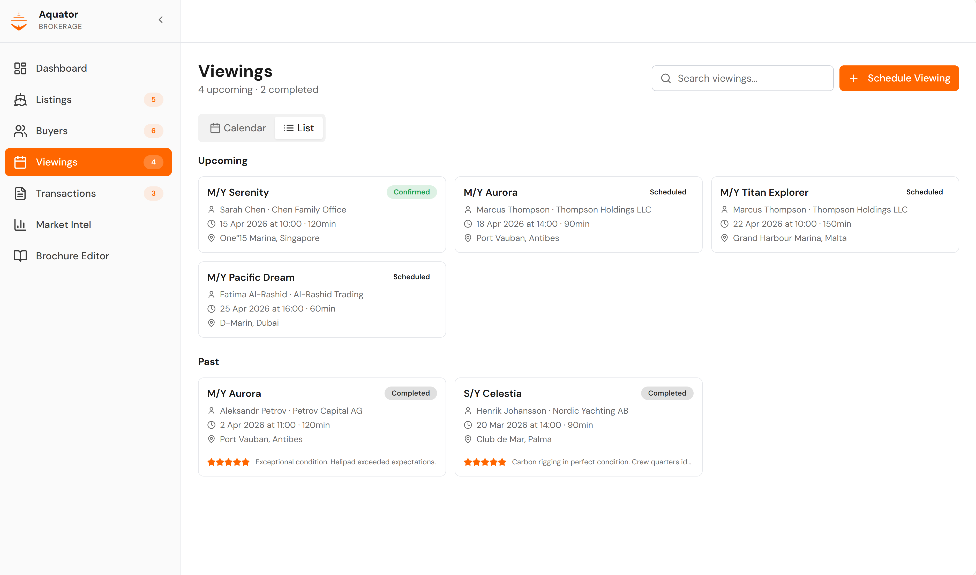This screenshot has height=575, width=976.
Task: Go to Listings via the ship icon
Action: pyautogui.click(x=20, y=100)
